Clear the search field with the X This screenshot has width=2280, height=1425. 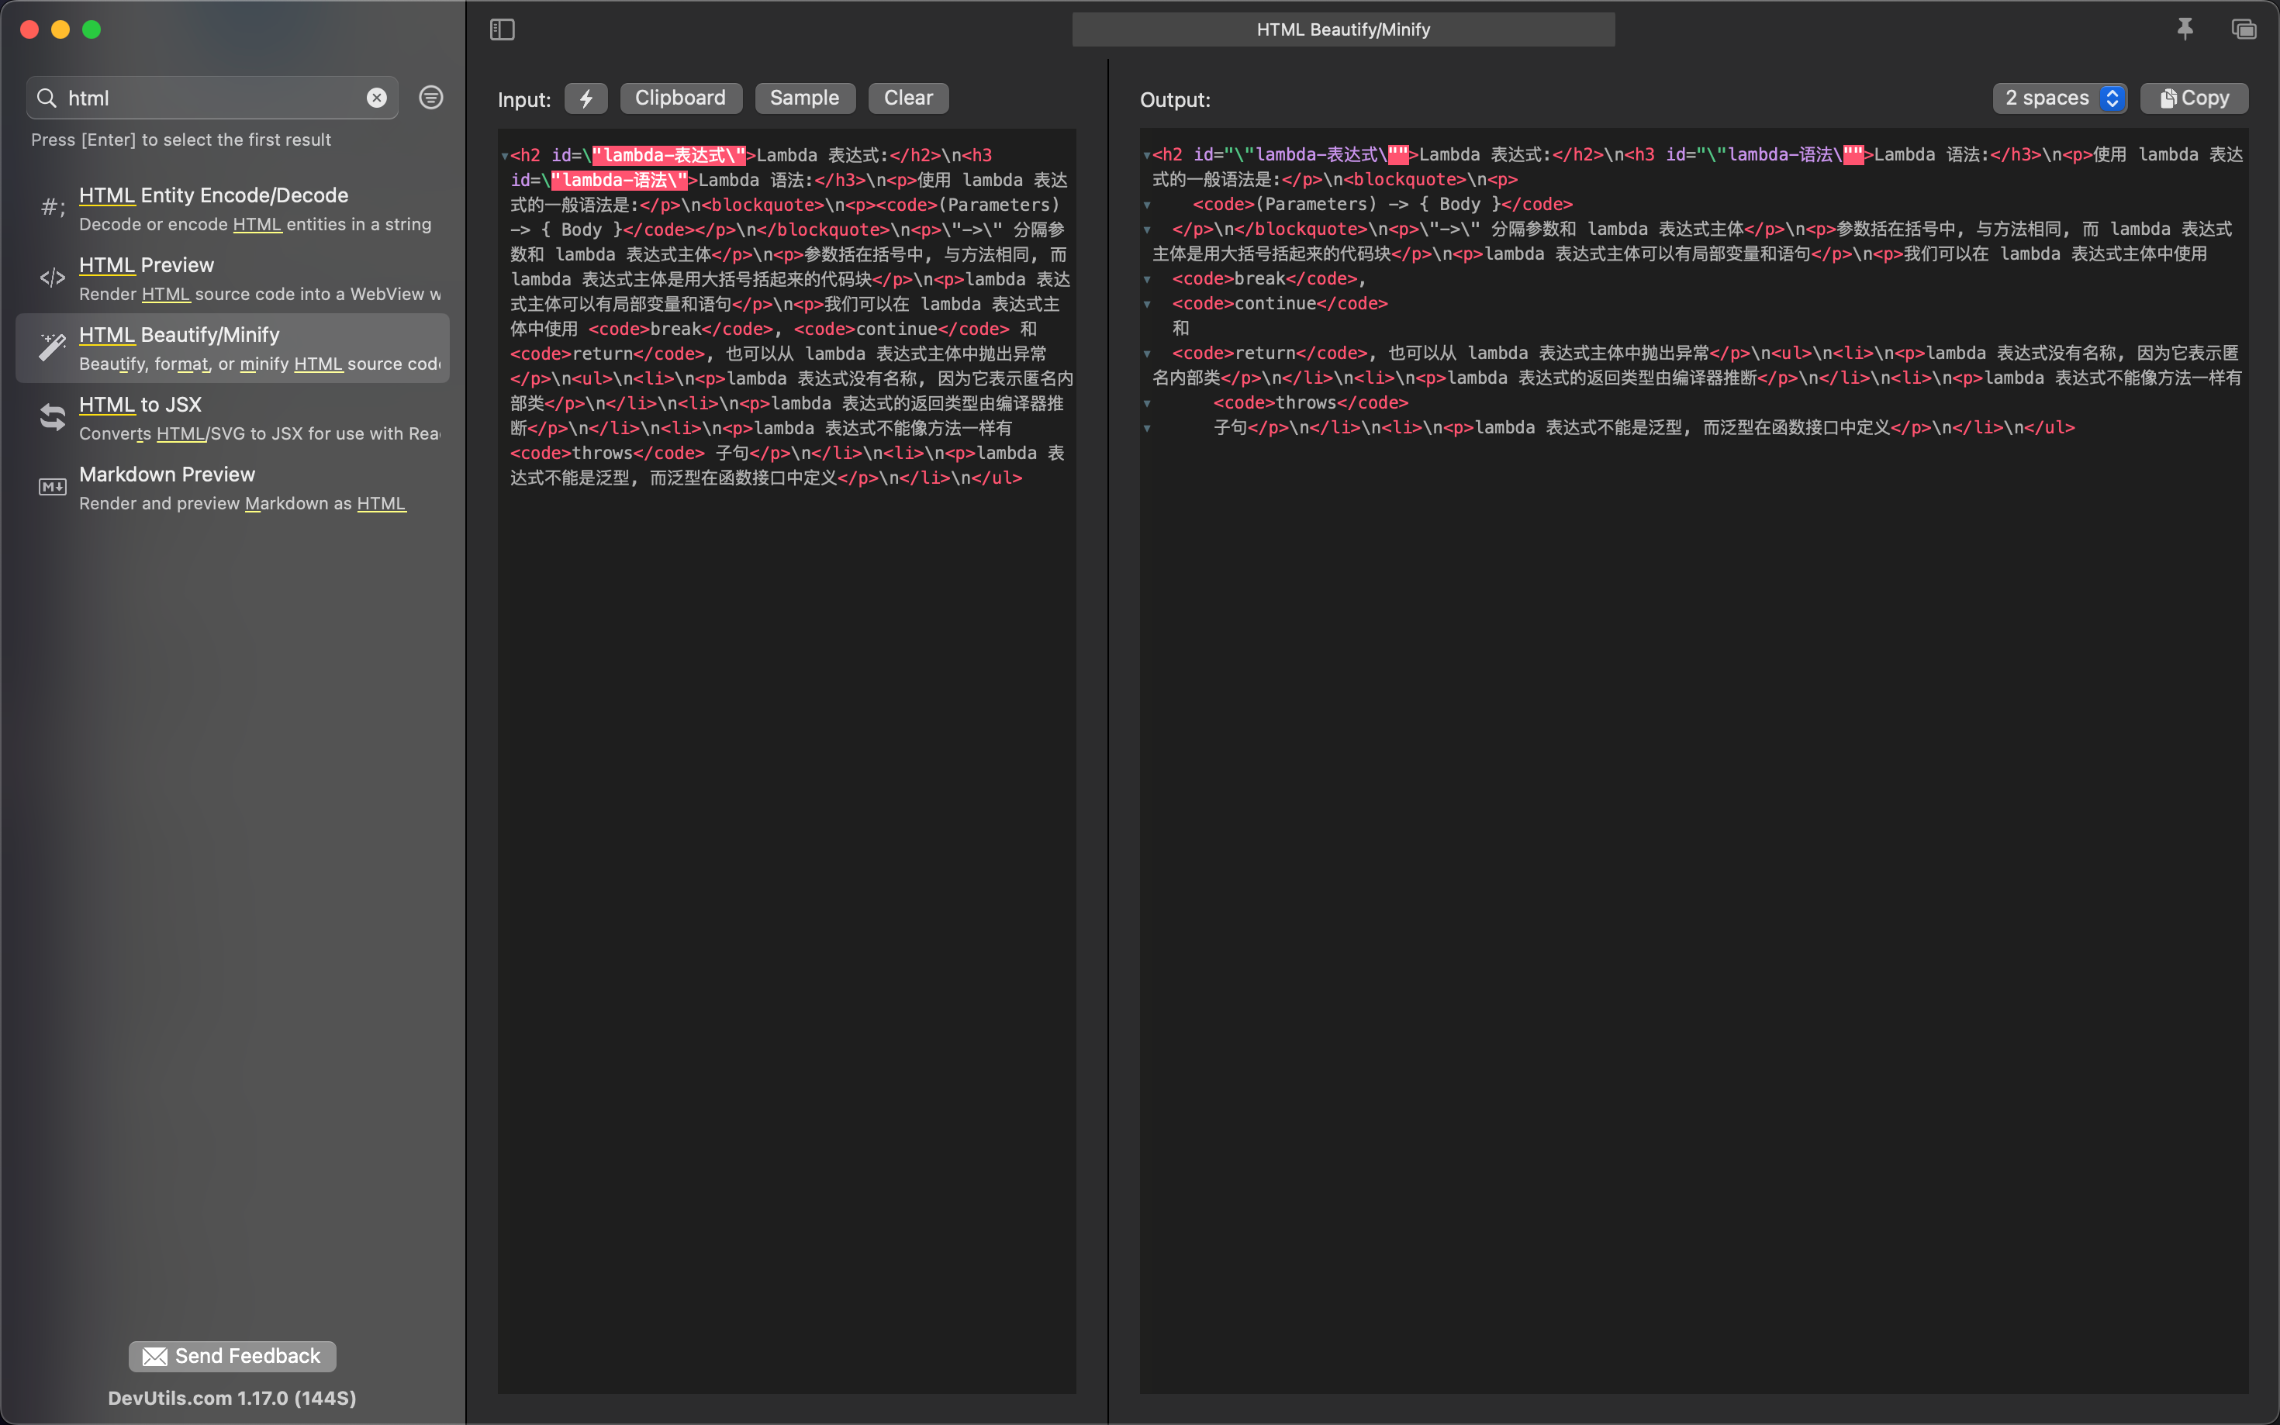coord(376,97)
